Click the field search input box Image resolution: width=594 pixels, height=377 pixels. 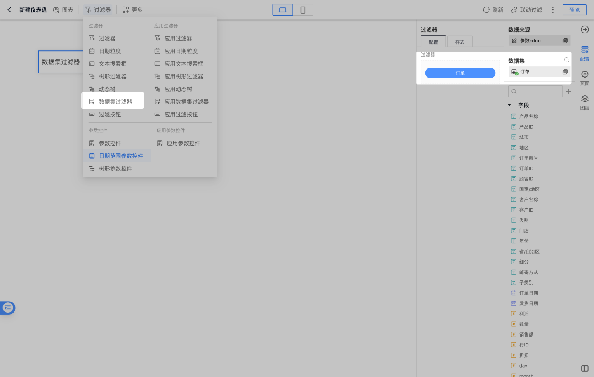pyautogui.click(x=535, y=92)
